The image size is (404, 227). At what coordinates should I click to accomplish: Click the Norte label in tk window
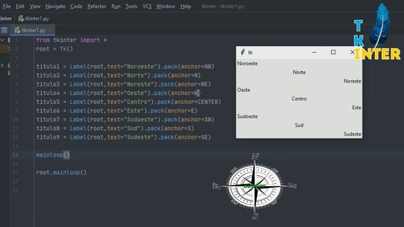pos(299,73)
